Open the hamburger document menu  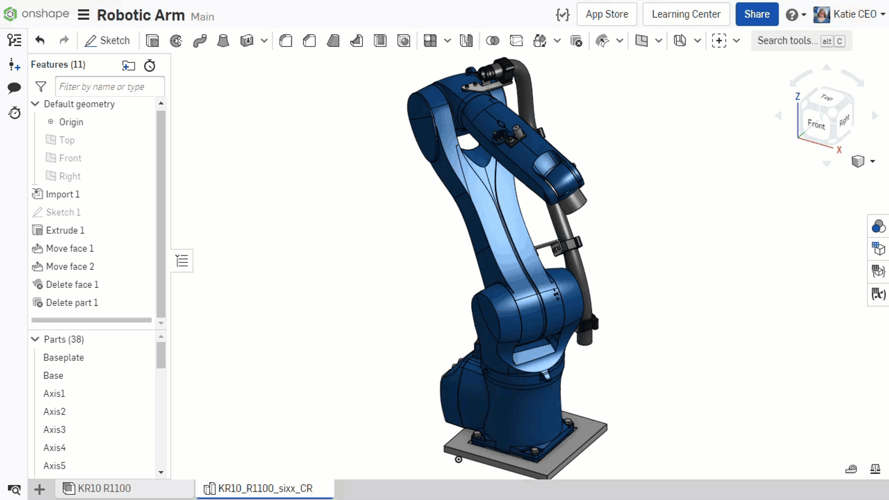[x=83, y=15]
